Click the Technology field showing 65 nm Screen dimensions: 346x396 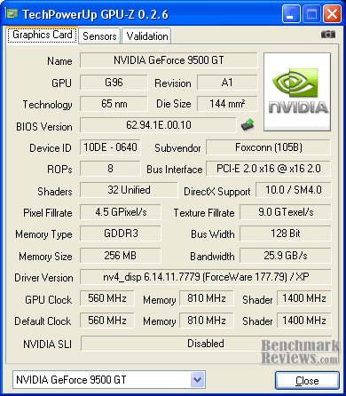(x=114, y=104)
